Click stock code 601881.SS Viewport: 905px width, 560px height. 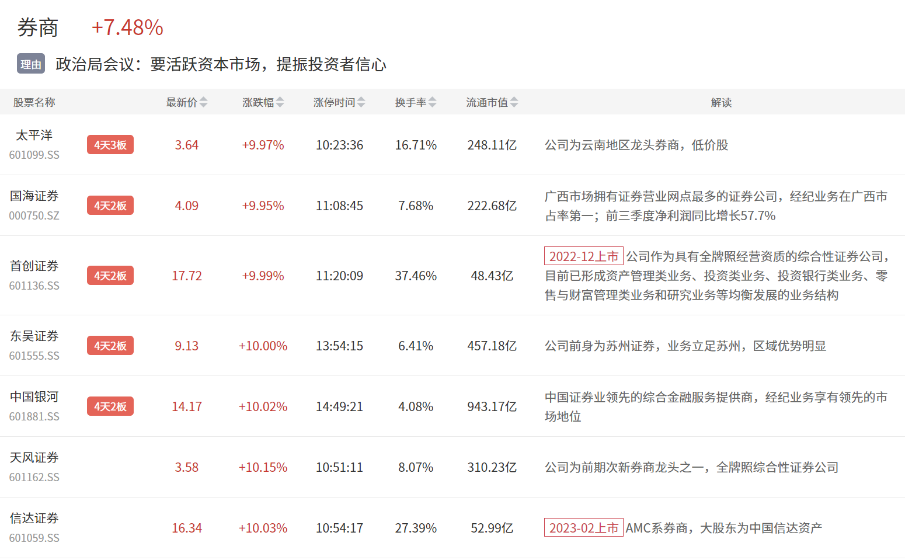click(34, 417)
